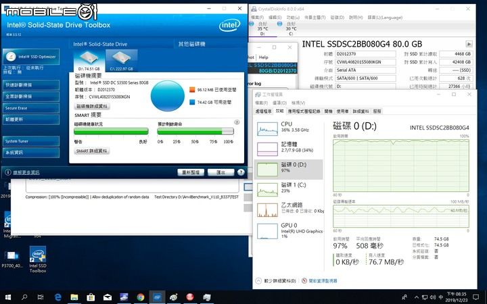
Task: Open Task Manager 檢視(V) menu
Action: click(x=298, y=103)
